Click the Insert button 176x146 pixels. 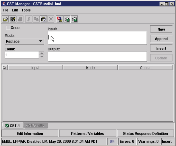[x=161, y=48]
